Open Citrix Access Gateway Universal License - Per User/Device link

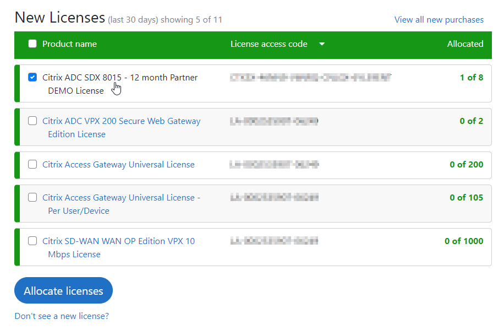coord(121,204)
